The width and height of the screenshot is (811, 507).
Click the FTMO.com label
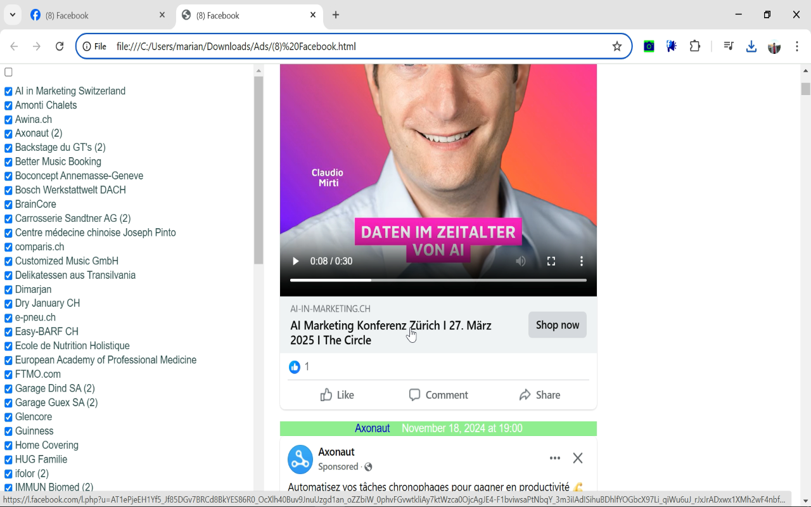pos(38,374)
